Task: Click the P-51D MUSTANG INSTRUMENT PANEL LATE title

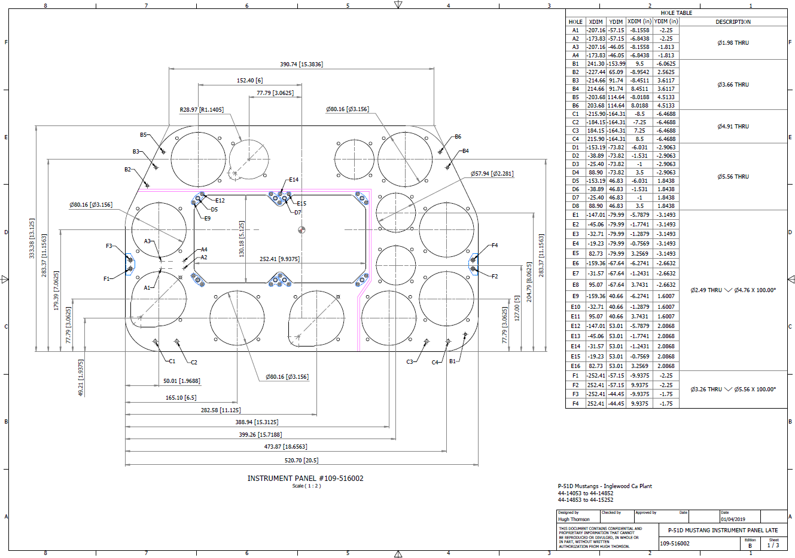Action: [723, 531]
